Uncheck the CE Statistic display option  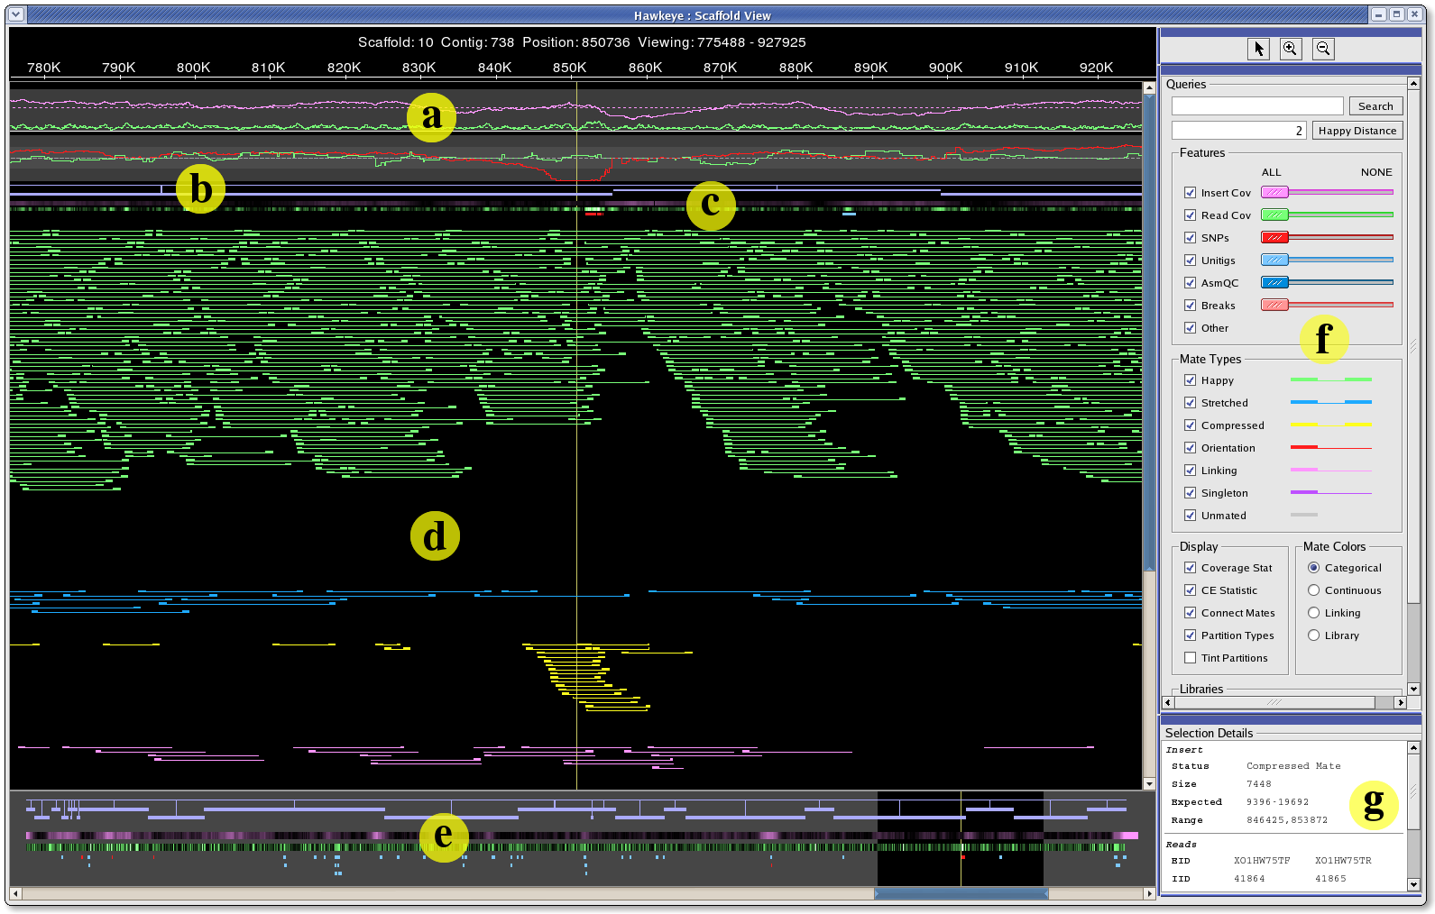(1190, 590)
